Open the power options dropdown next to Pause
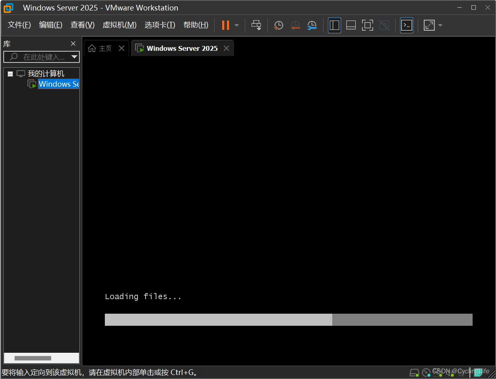The width and height of the screenshot is (496, 379). pos(237,25)
